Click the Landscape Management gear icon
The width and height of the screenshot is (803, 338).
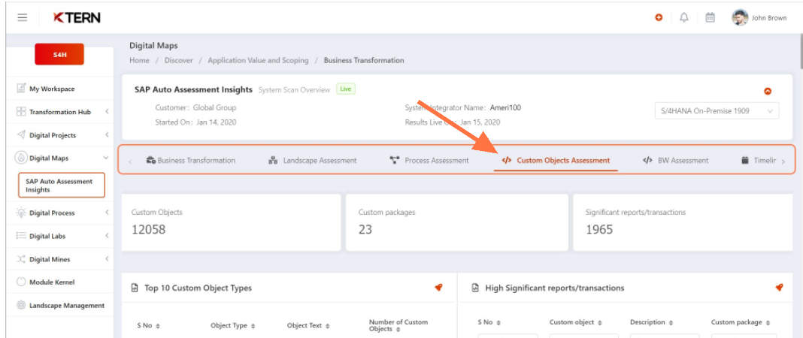click(21, 305)
